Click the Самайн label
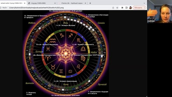The height and width of the screenshot is (97, 172). (101, 23)
